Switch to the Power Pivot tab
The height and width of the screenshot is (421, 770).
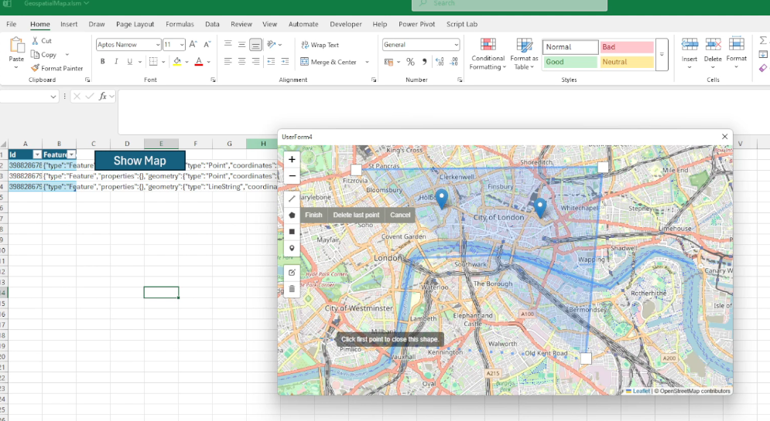click(x=417, y=24)
